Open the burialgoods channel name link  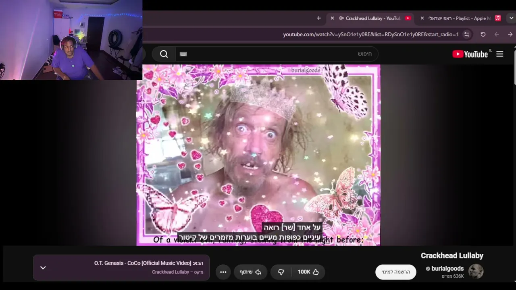pos(447,269)
